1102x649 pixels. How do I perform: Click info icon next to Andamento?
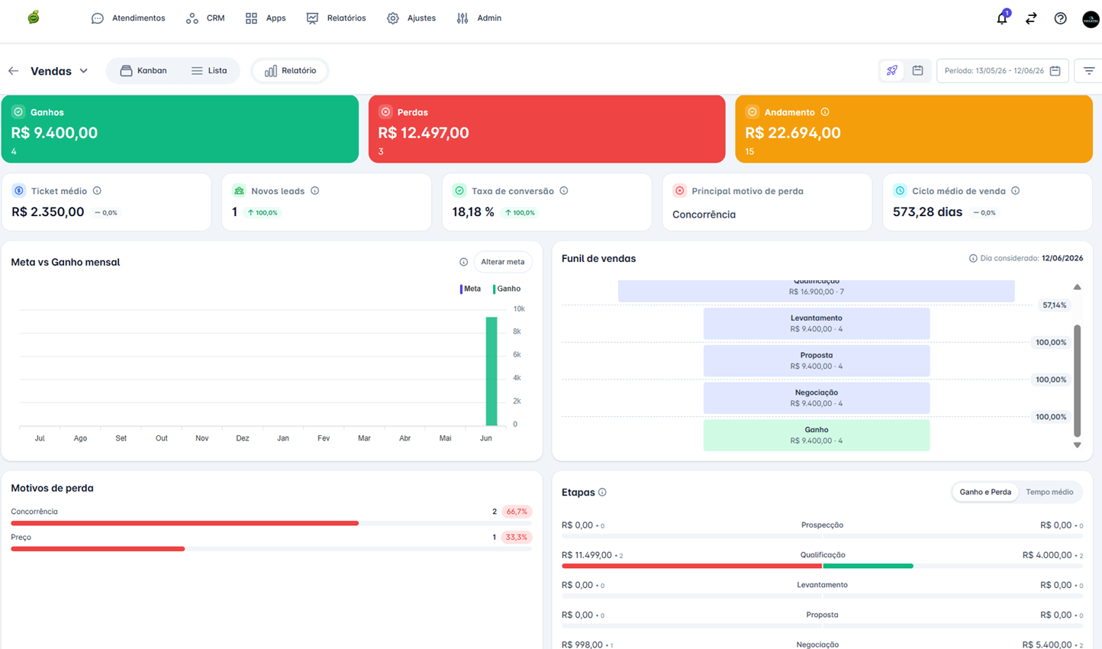[x=825, y=112]
